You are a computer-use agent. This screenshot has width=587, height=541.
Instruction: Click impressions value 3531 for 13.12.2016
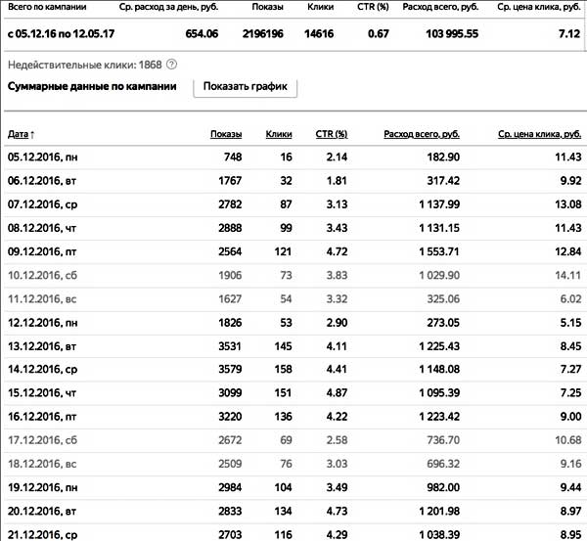230,346
